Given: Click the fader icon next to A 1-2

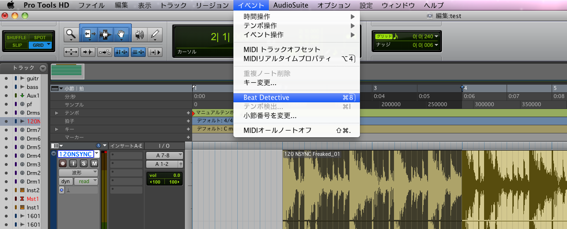Looking at the screenshot, I should point(181,164).
